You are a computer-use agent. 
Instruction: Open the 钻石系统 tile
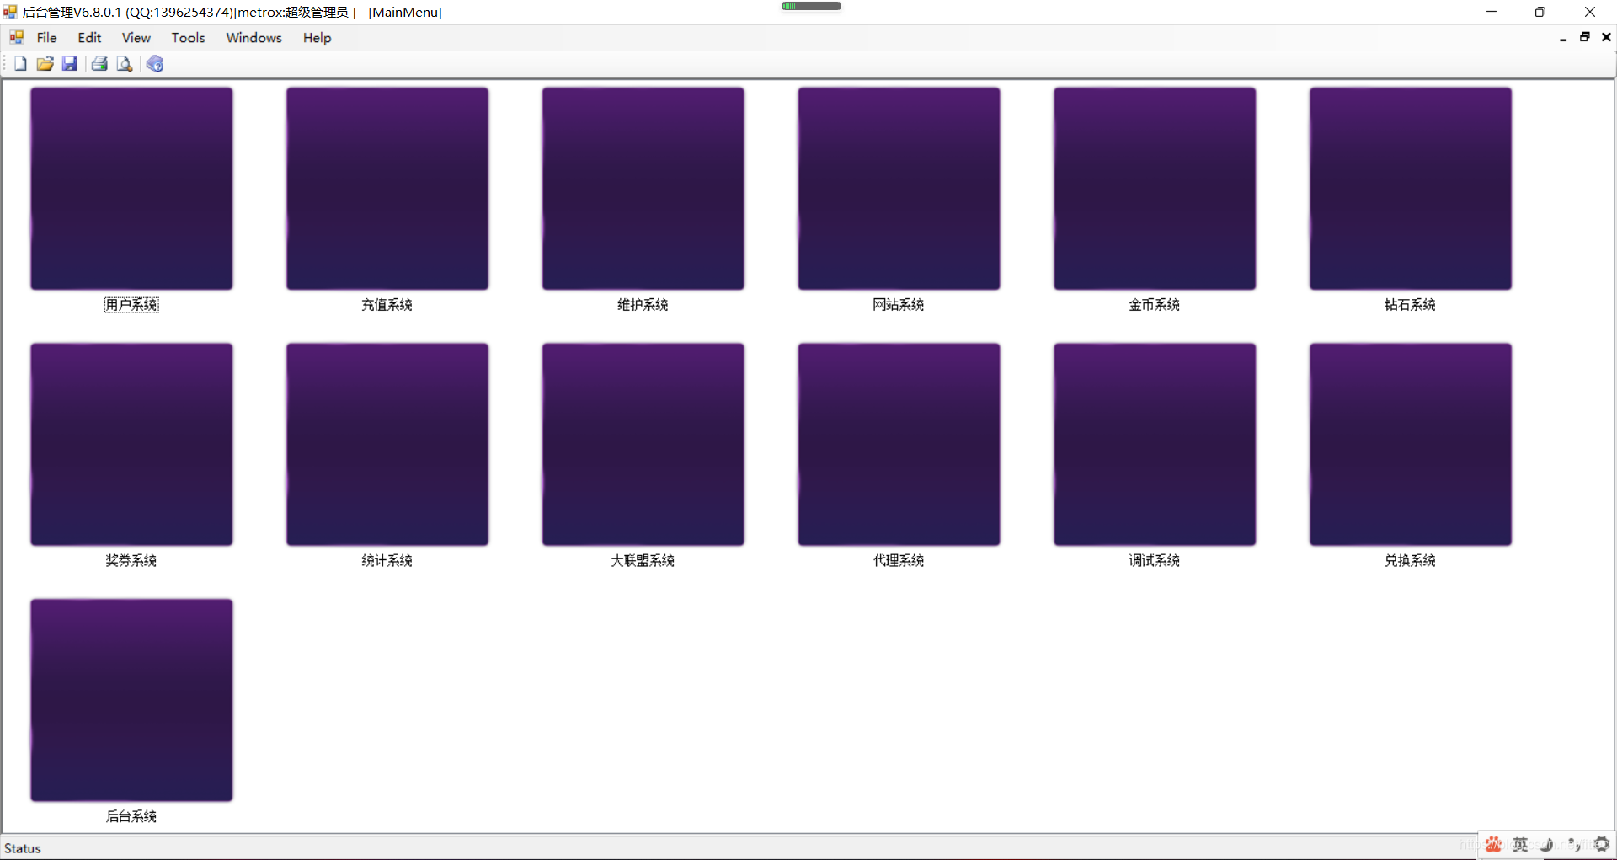[x=1411, y=189]
